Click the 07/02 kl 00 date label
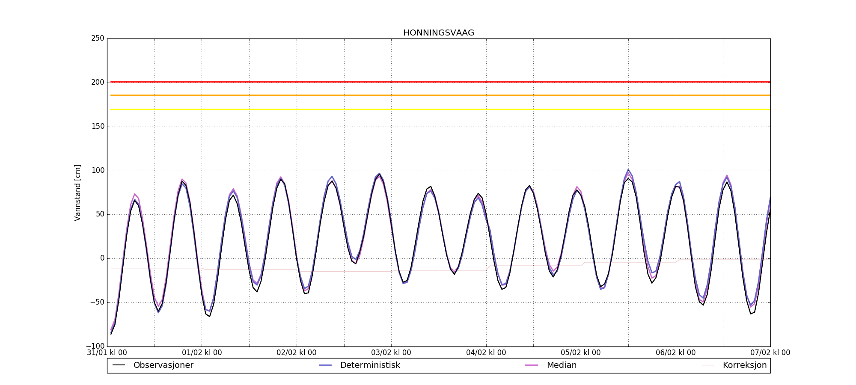 coord(770,353)
